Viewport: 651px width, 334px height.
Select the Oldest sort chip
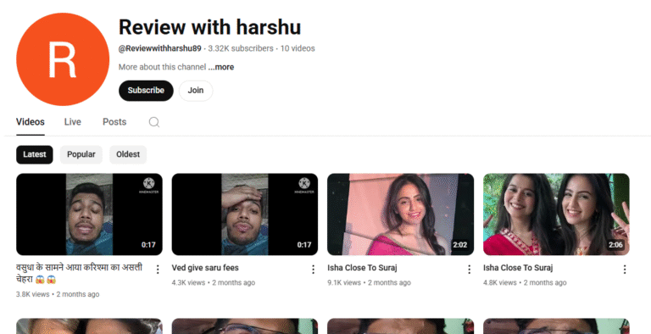[128, 154]
